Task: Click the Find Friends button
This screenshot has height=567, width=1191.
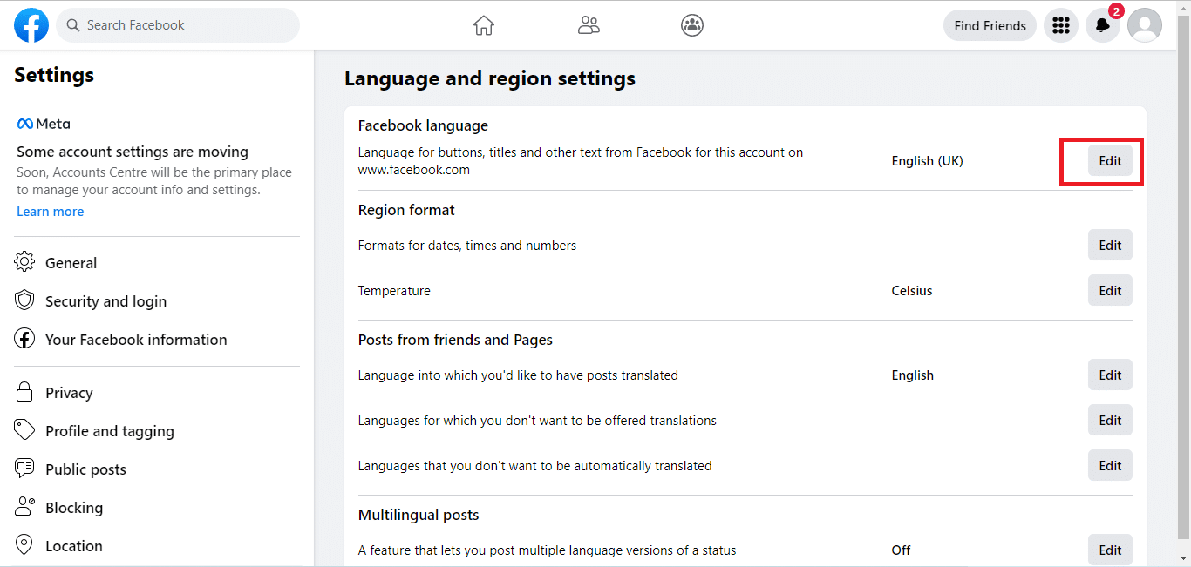Action: click(990, 25)
